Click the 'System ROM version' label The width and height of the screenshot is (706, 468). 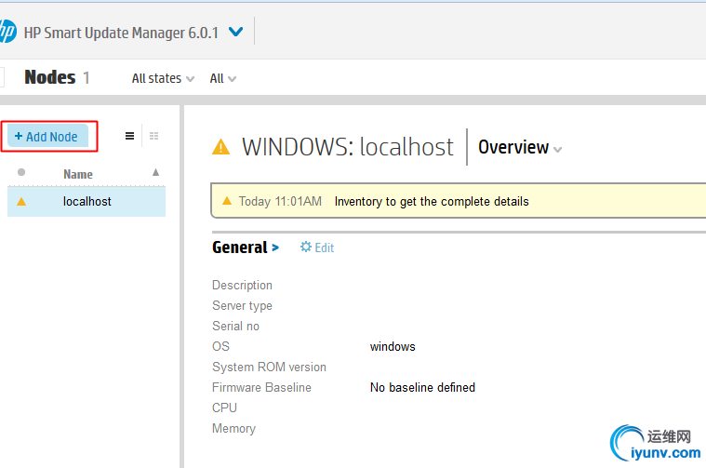(269, 368)
